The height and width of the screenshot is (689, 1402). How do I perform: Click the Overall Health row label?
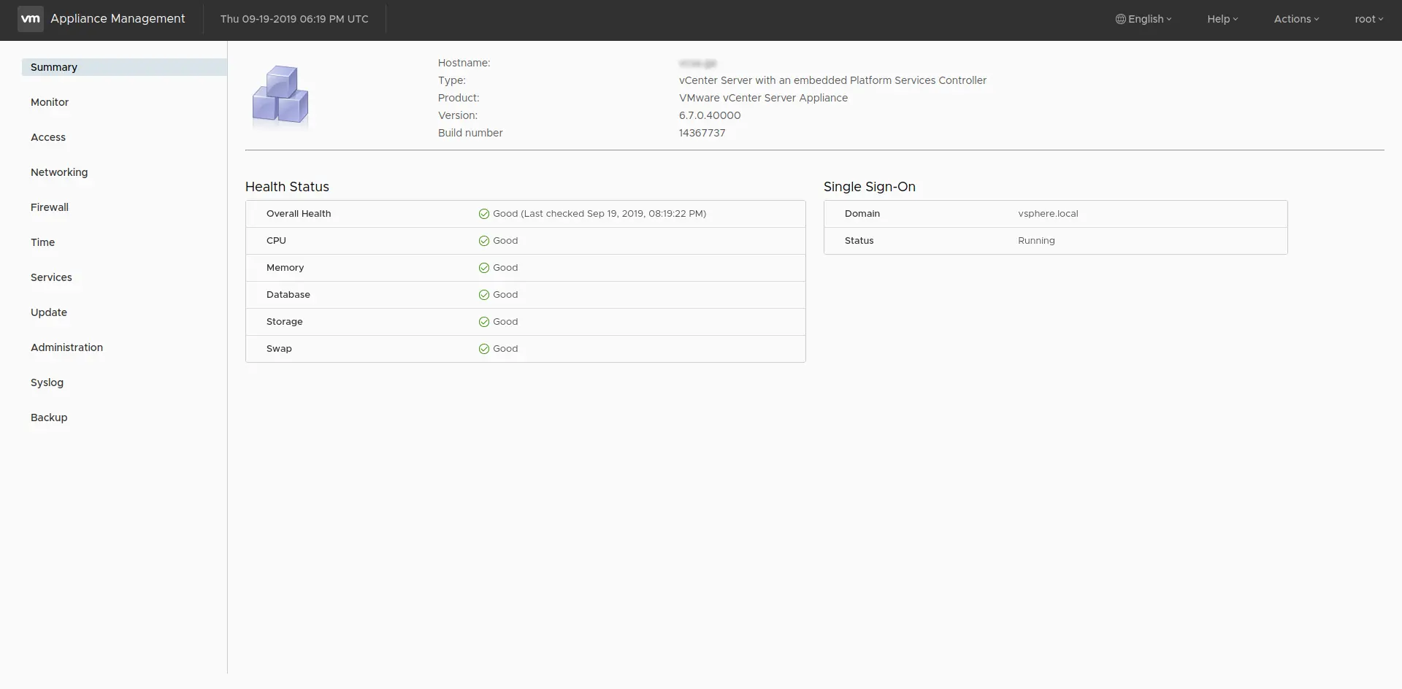point(299,214)
